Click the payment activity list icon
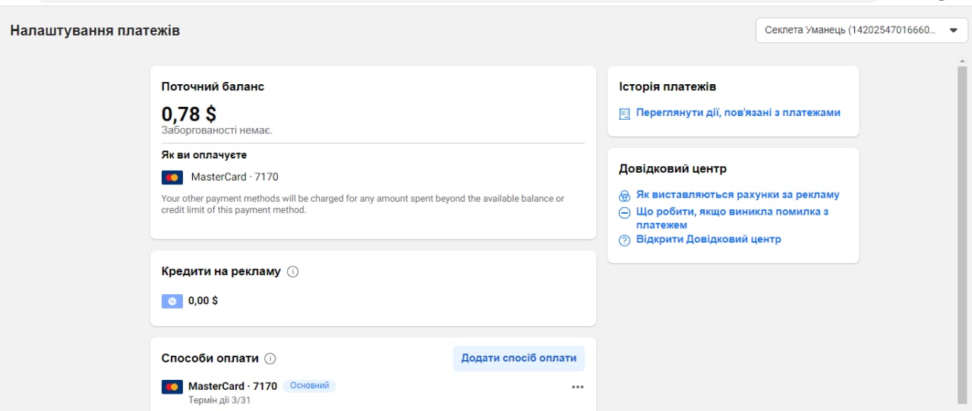972x411 pixels. (625, 114)
